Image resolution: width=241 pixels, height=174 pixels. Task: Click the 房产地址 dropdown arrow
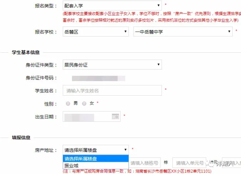tap(125, 150)
